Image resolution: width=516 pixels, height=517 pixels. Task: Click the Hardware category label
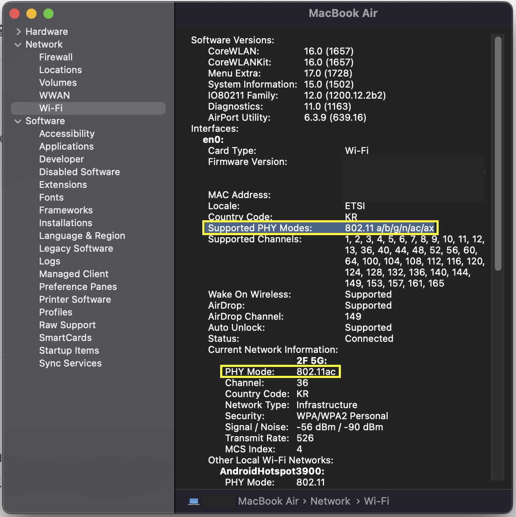tap(47, 31)
